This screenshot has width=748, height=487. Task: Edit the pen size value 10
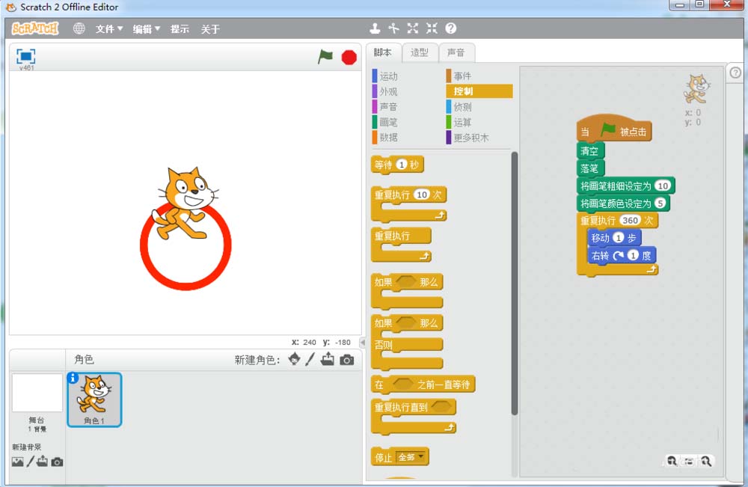coord(663,186)
